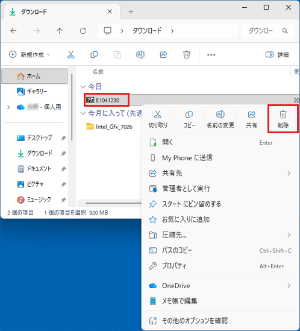Click the Rename icon in toolbar
The width and height of the screenshot is (300, 331).
pyautogui.click(x=140, y=55)
